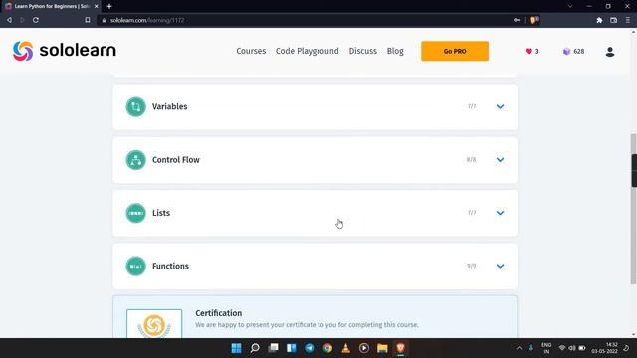Screen dimensions: 637x358
Task: Open Code Playground
Action: pos(308,51)
